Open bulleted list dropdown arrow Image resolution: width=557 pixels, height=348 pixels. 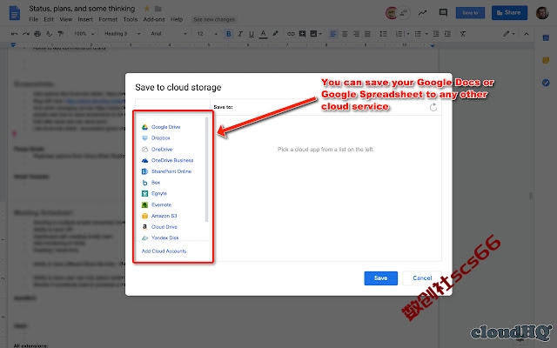click(426, 34)
